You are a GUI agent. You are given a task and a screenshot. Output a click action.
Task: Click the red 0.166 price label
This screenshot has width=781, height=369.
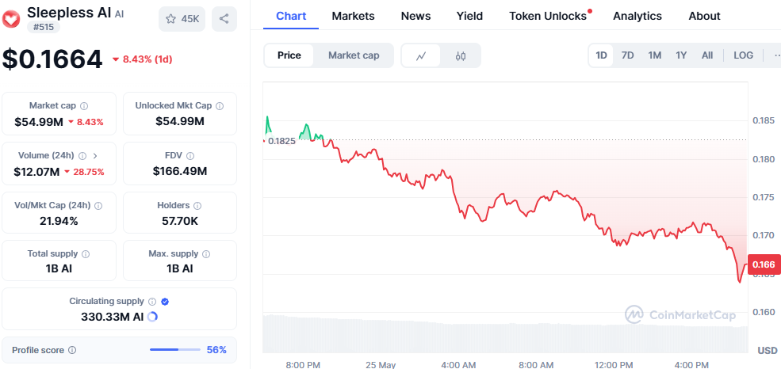(x=764, y=264)
